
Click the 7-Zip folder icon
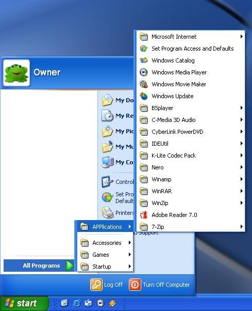144,226
